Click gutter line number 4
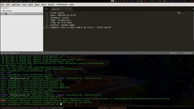 point(47,20)
